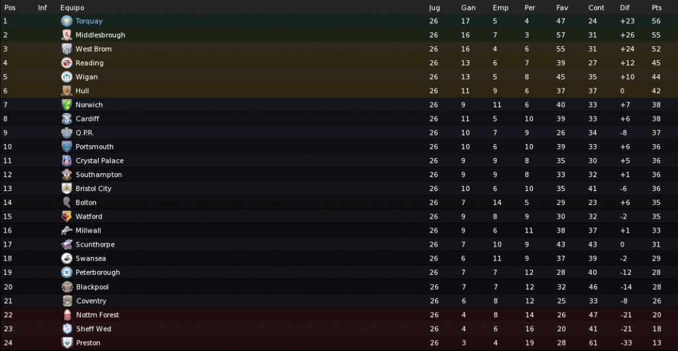Open the West Brom badge icon
This screenshot has height=351, width=678.
(67, 49)
